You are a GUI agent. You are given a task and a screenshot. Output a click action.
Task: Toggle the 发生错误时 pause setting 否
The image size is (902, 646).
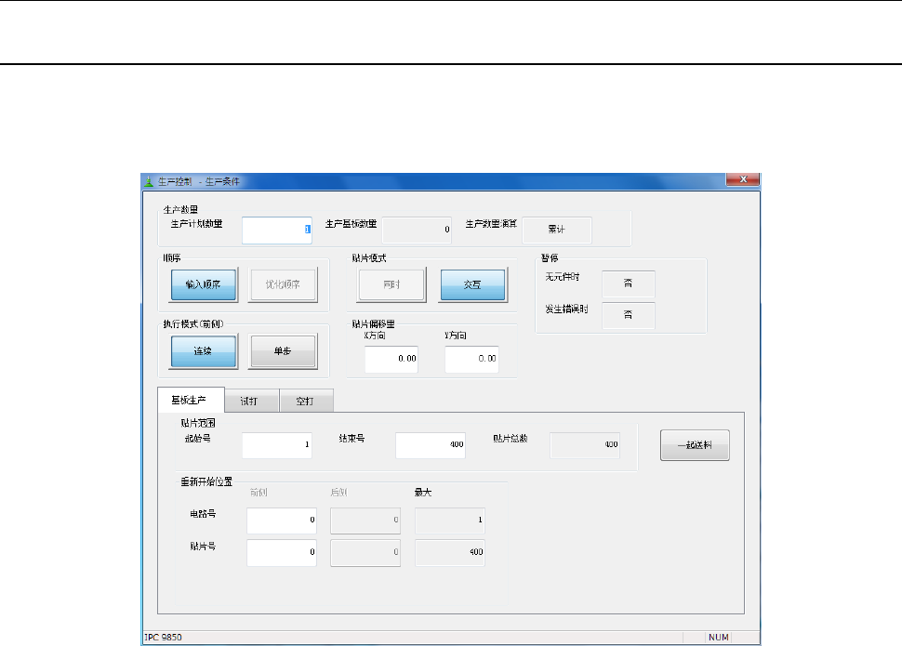(629, 315)
